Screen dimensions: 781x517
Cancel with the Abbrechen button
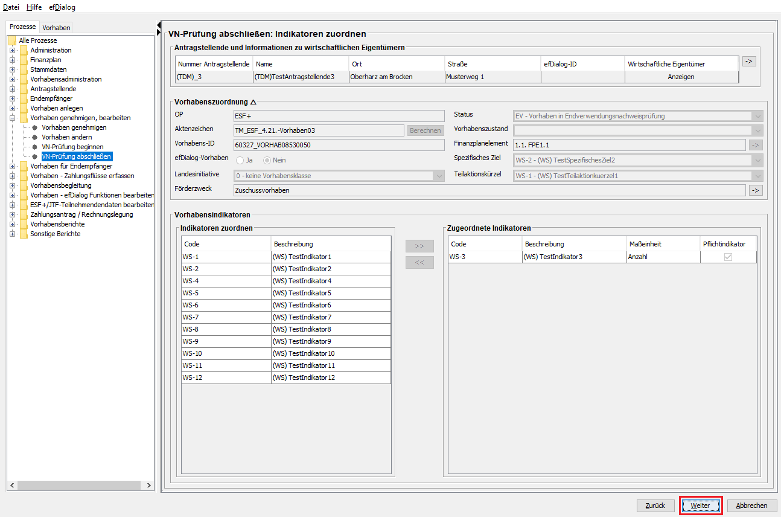tap(752, 506)
